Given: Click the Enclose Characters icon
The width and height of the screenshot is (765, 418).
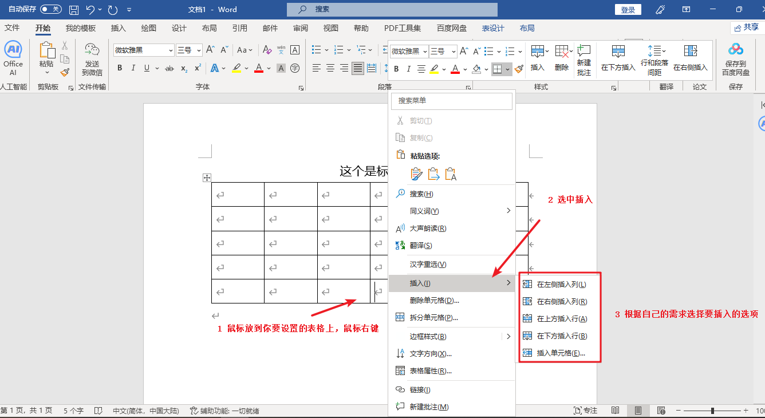Looking at the screenshot, I should tap(295, 68).
